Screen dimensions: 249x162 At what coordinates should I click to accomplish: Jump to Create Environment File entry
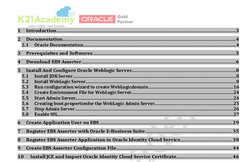click(x=83, y=92)
